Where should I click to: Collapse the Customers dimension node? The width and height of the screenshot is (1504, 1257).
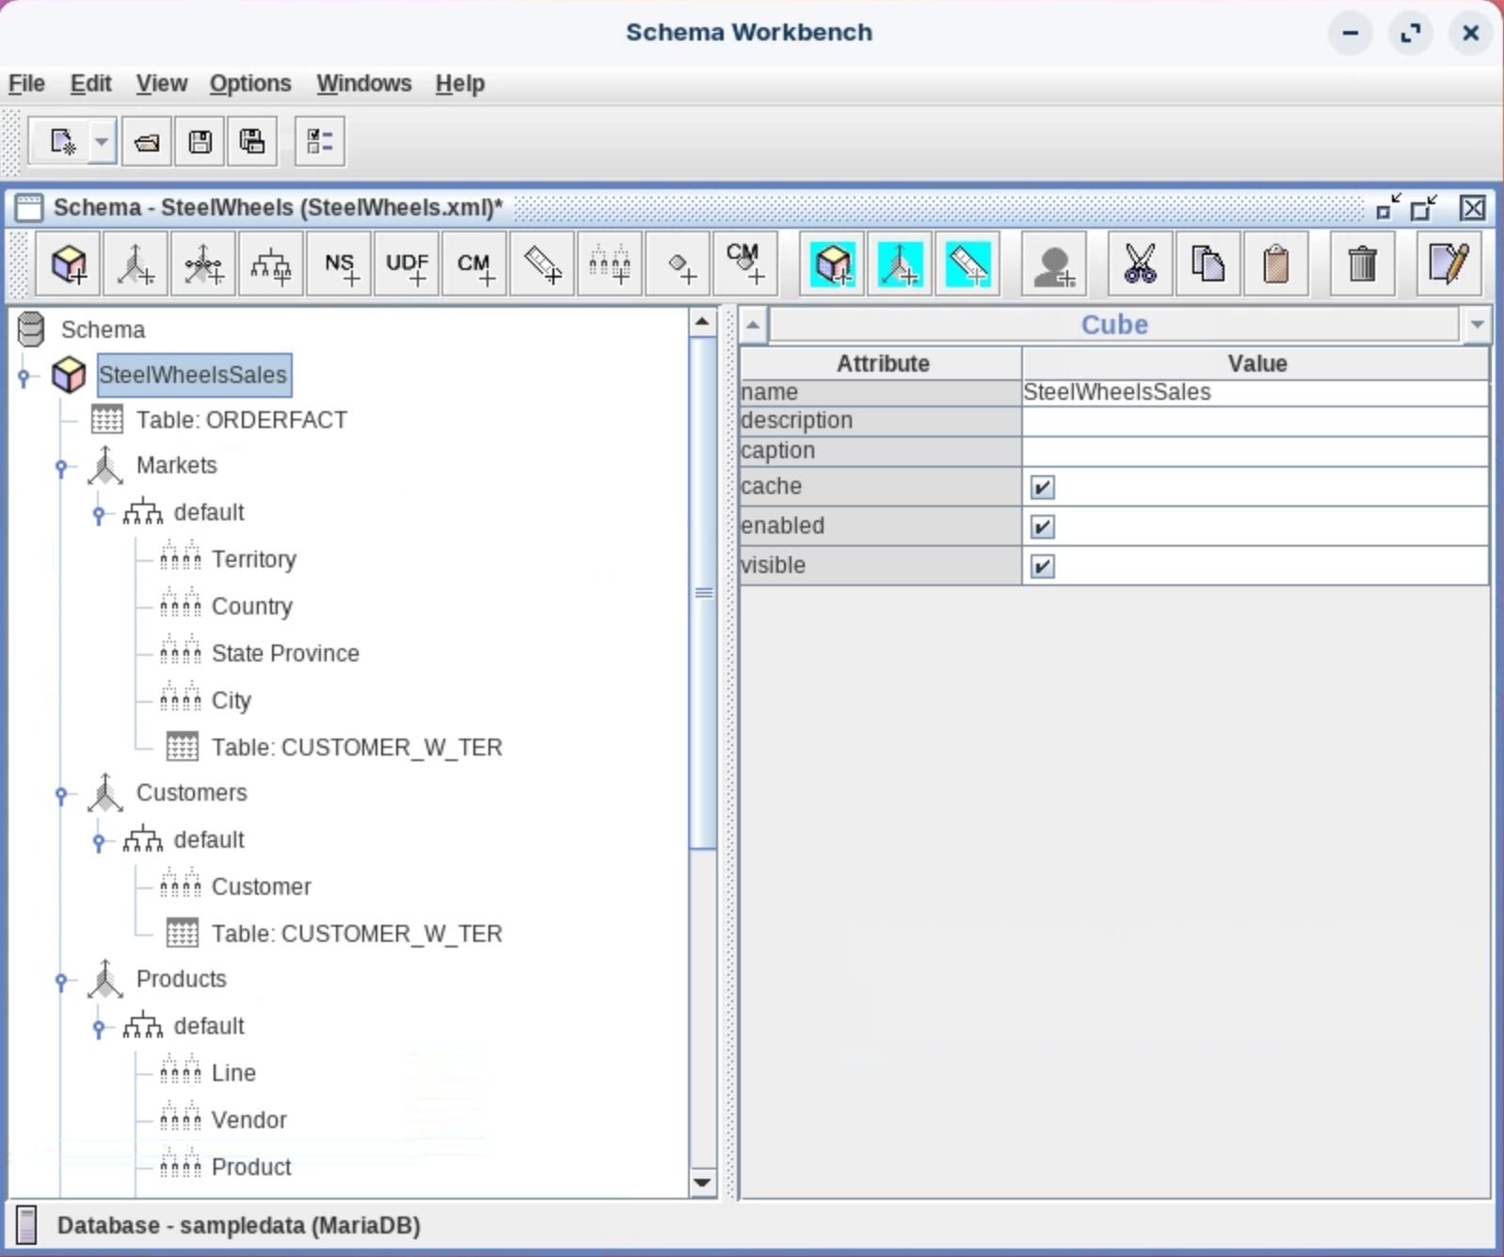tap(61, 794)
